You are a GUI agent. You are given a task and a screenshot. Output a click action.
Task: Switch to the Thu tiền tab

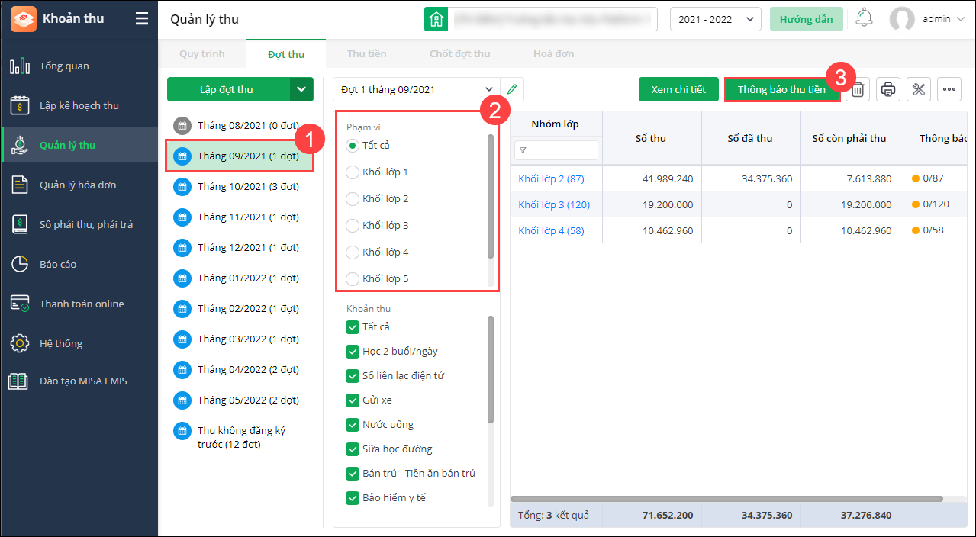tap(367, 54)
